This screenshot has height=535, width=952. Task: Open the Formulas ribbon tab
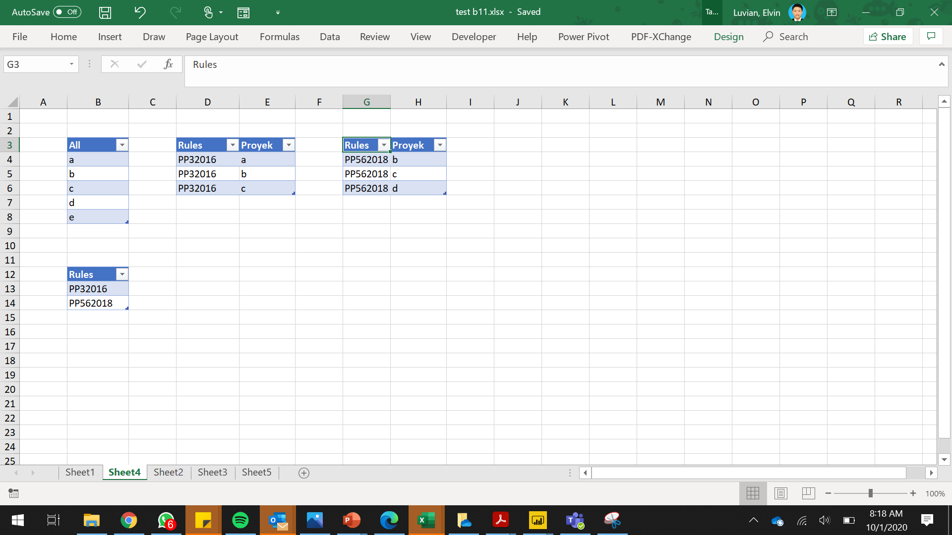(280, 37)
